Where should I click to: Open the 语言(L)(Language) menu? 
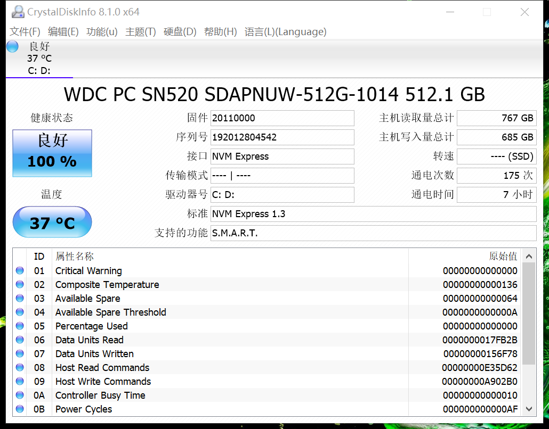(x=285, y=32)
